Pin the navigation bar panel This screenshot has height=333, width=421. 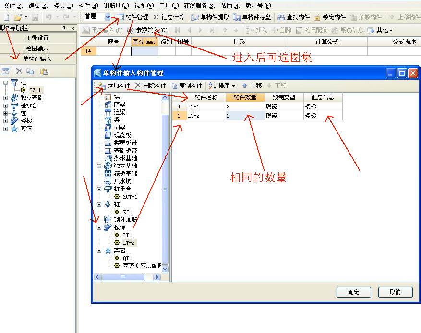click(x=64, y=28)
